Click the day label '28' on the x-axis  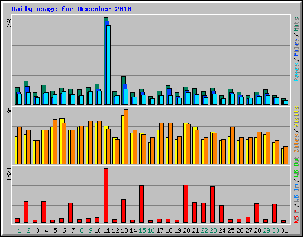[257, 230]
